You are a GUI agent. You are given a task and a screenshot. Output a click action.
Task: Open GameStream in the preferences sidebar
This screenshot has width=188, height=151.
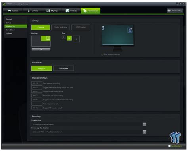11,30
